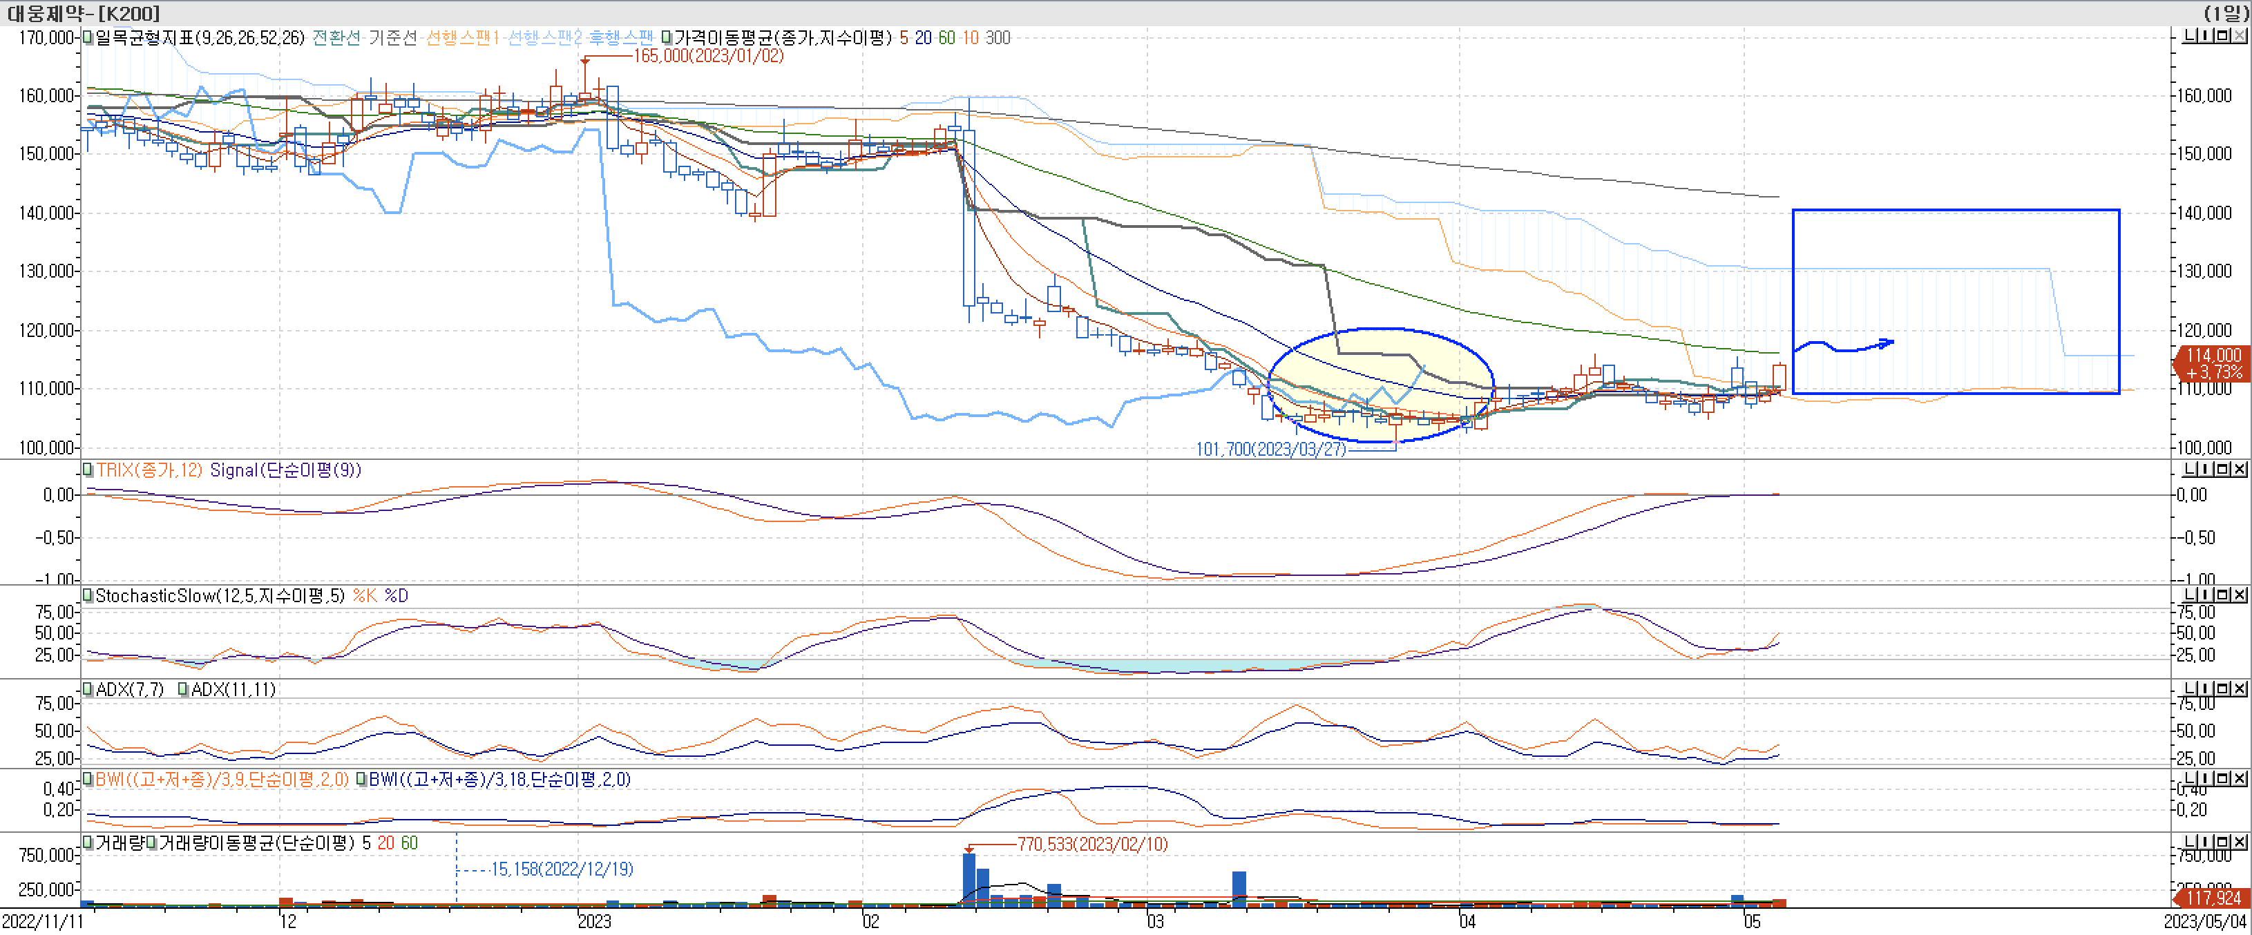Image resolution: width=2252 pixels, height=935 pixels.
Task: Click vertical bar icon in BWI pane
Action: point(2206,778)
